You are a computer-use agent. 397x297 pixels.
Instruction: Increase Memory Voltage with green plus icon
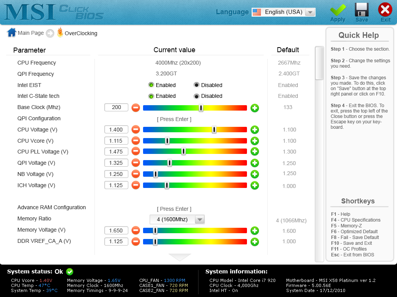tap(255, 230)
